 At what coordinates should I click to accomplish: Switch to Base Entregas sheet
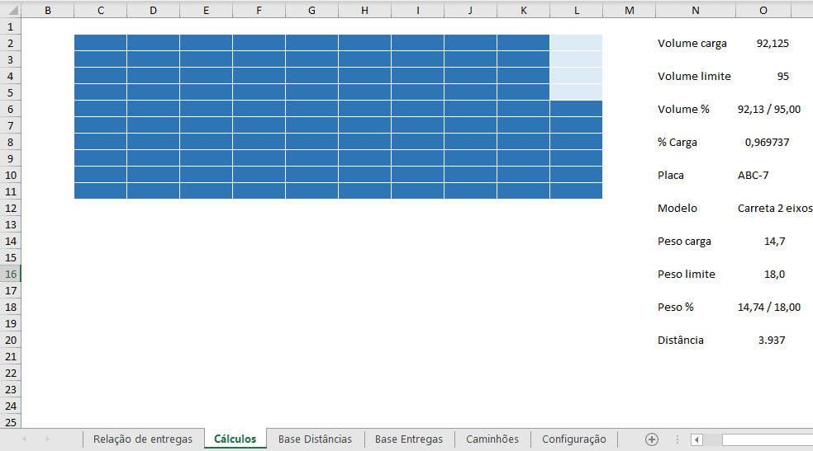pos(409,439)
